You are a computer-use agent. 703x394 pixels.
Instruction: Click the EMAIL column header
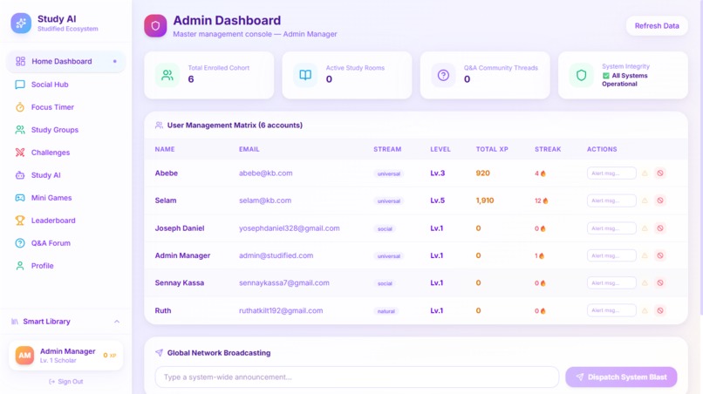coord(249,149)
